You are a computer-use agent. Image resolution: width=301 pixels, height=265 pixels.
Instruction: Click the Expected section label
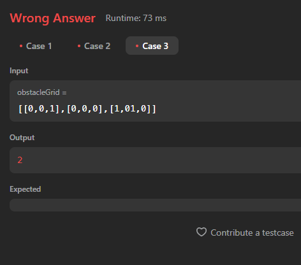click(25, 189)
